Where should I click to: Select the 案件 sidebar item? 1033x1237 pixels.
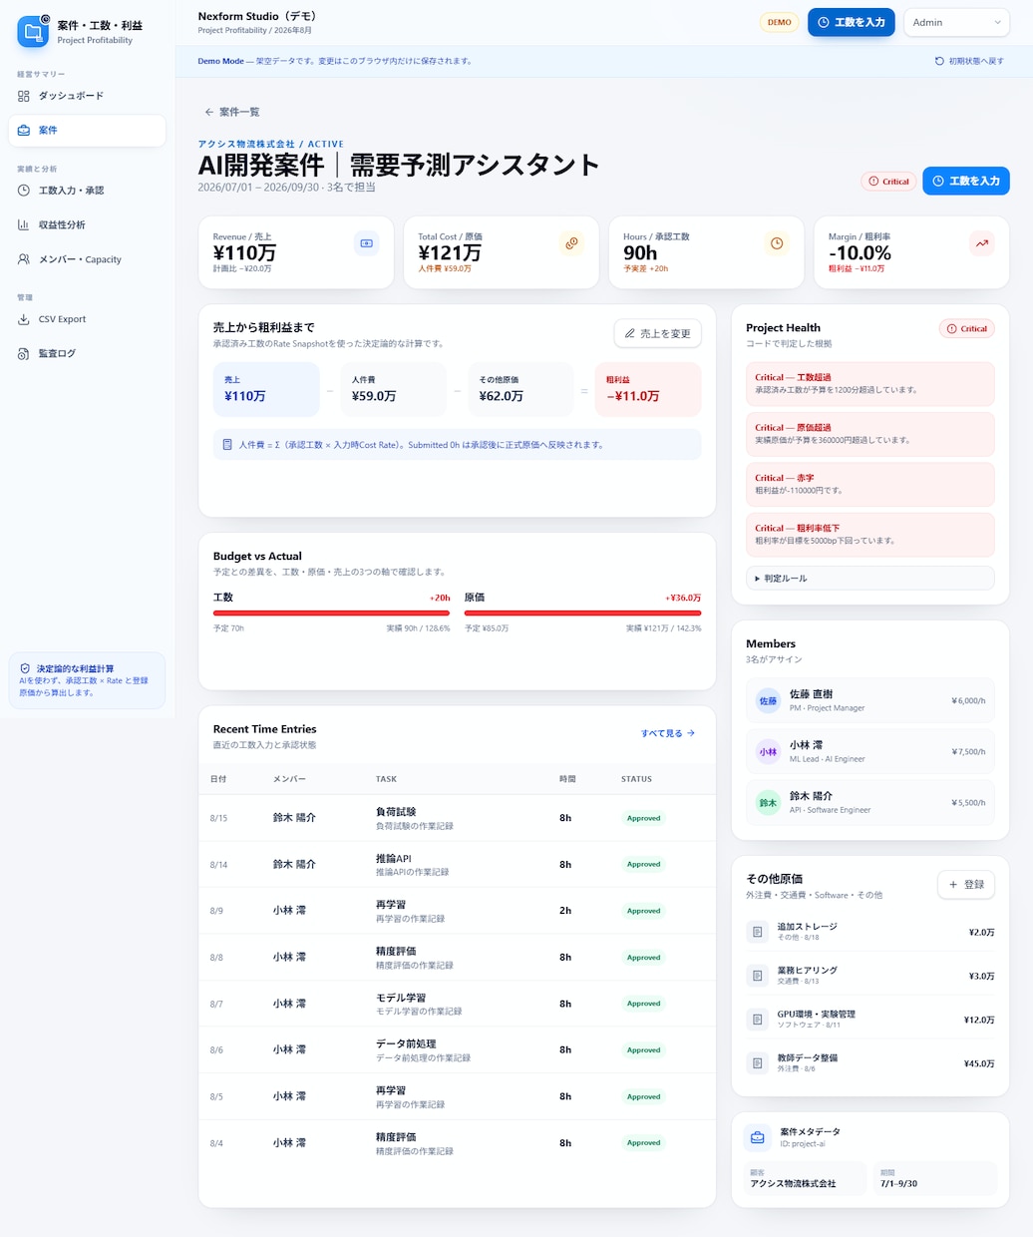pyautogui.click(x=87, y=131)
